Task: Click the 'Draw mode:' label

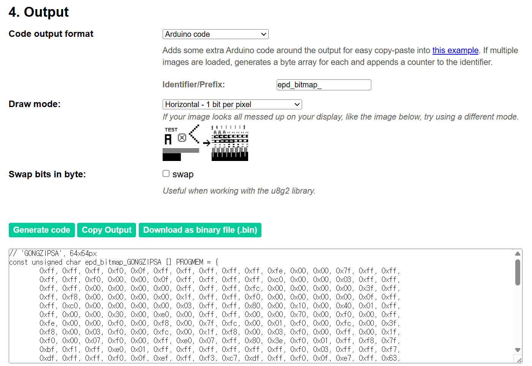Action: [35, 104]
